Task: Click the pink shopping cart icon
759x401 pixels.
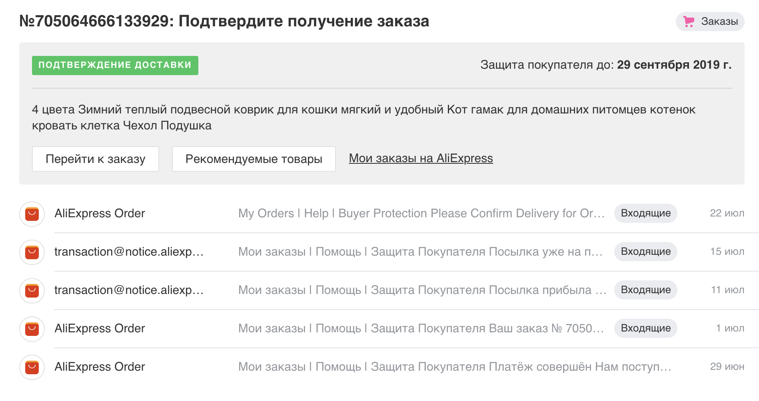Action: 689,22
